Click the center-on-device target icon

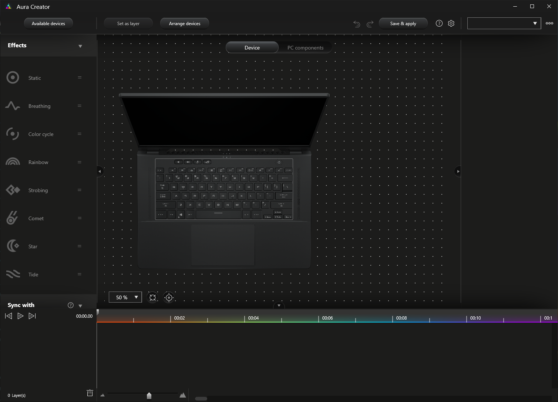[169, 297]
